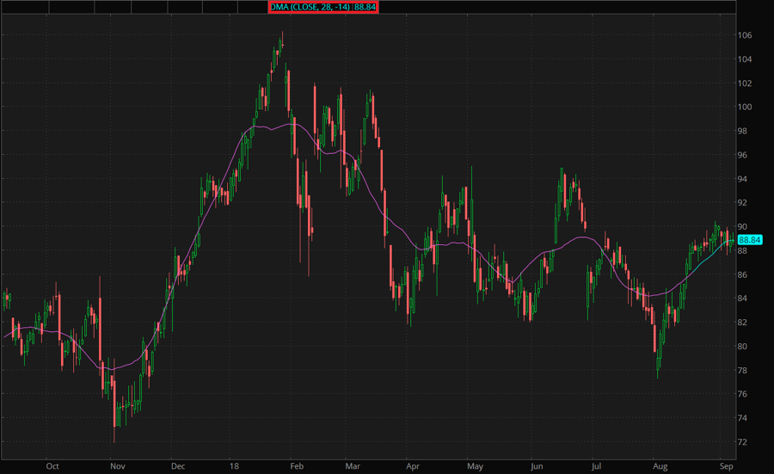Click the Jul marker on the time axis
The width and height of the screenshot is (774, 474).
coord(597,465)
